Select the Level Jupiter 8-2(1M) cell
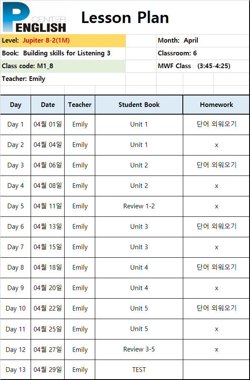250x380 pixels. [x=63, y=41]
